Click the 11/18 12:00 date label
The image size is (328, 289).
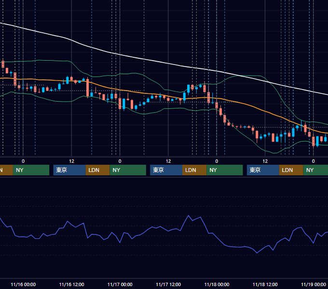pos(265,284)
